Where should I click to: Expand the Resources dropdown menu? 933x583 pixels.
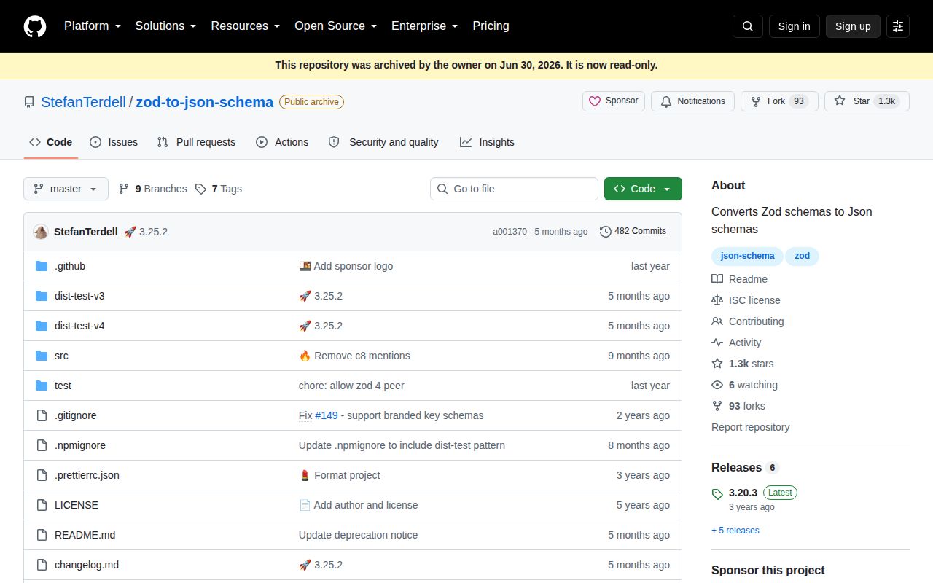pos(246,26)
